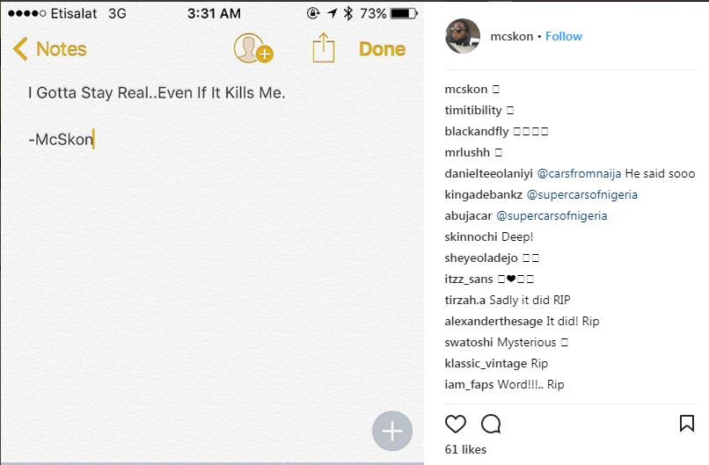Open the tirzah.a commenter profile
Viewport: 709px width, 465px height.
coord(465,300)
